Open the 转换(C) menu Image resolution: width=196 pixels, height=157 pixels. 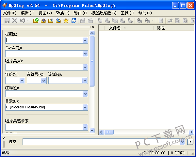(x=62, y=13)
